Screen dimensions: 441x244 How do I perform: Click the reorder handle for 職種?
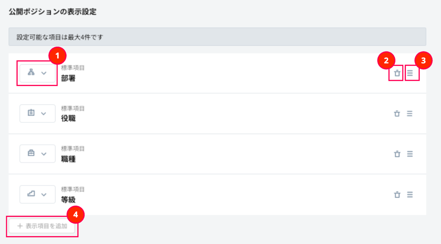pyautogui.click(x=410, y=154)
